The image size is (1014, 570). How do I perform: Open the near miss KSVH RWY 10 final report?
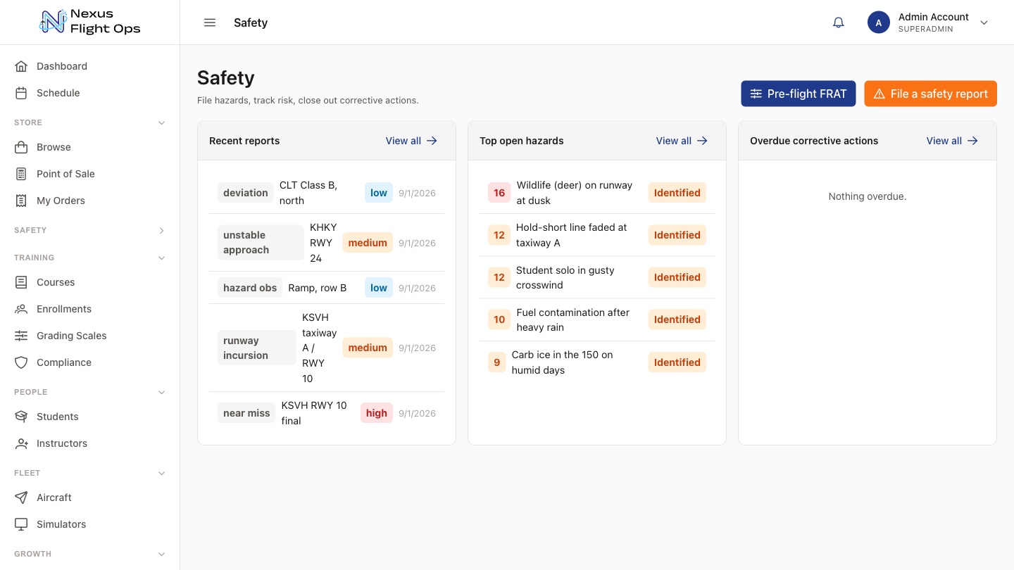327,413
